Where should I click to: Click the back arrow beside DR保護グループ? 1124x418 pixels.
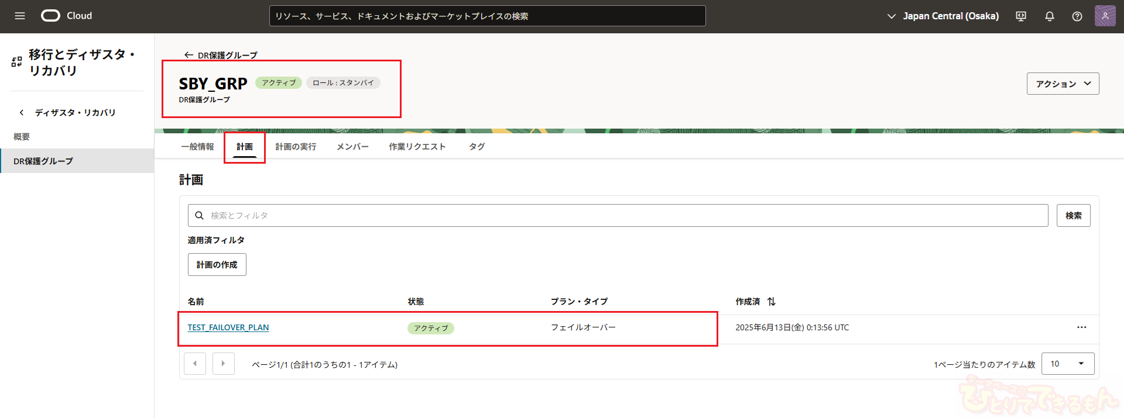189,55
